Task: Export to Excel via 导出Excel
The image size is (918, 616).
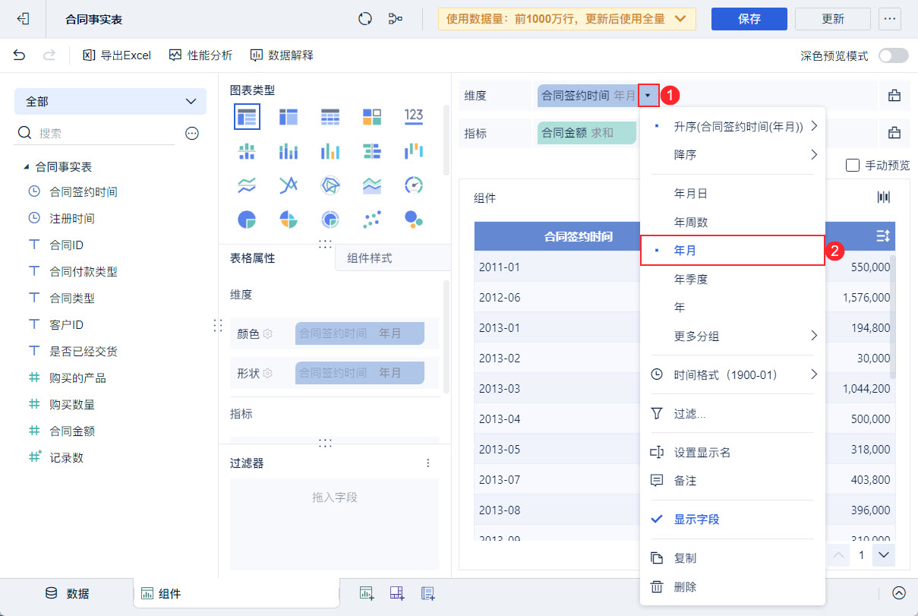Action: 117,55
